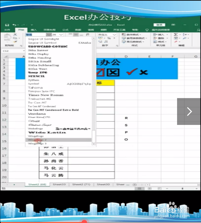The image size is (201, 223).
Task: Click the bottom align icon
Action: click(81, 35)
